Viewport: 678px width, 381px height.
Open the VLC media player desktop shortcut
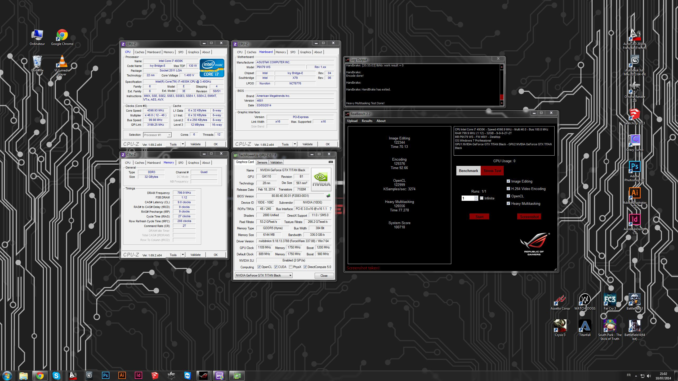tap(62, 66)
